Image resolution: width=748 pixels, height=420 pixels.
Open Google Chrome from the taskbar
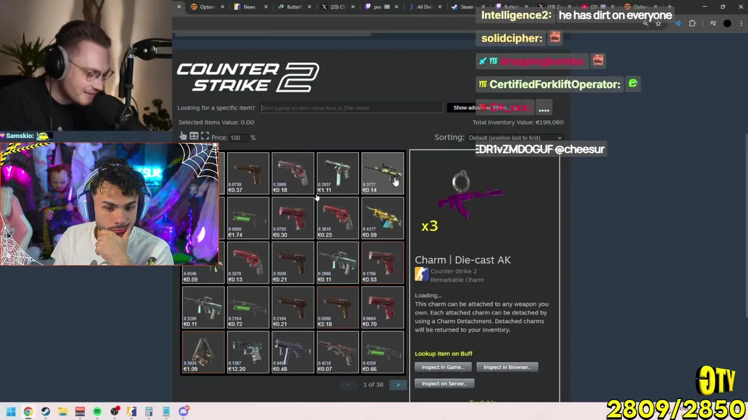tap(28, 412)
